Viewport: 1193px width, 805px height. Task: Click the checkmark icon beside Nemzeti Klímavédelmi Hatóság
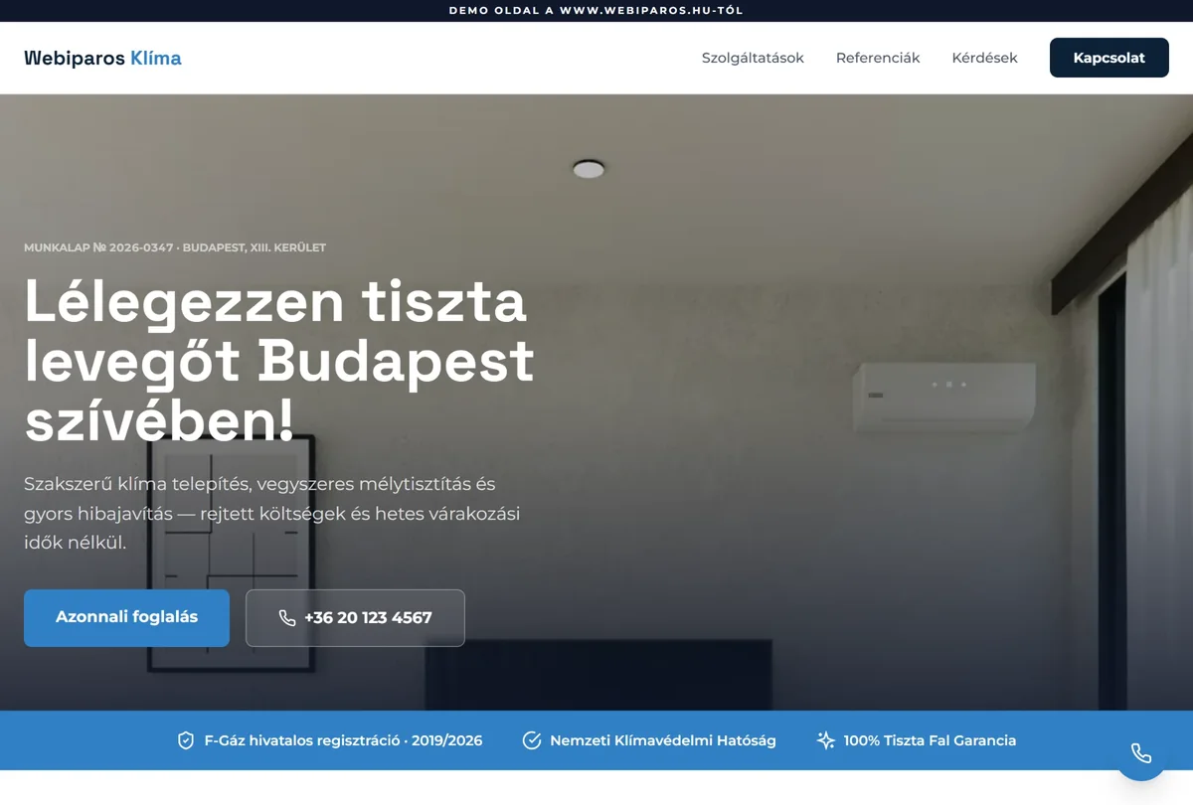click(x=532, y=740)
